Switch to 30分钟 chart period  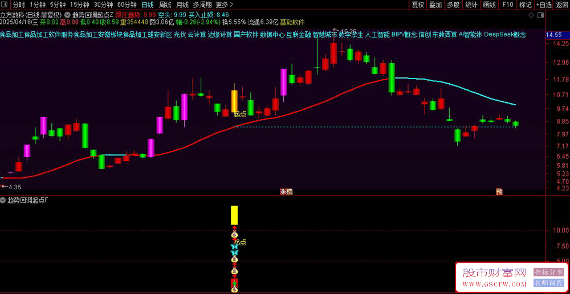click(103, 5)
